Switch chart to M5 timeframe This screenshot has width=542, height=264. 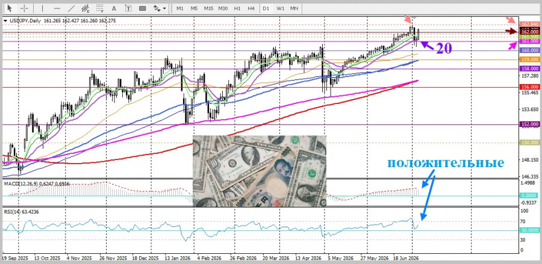pos(194,8)
